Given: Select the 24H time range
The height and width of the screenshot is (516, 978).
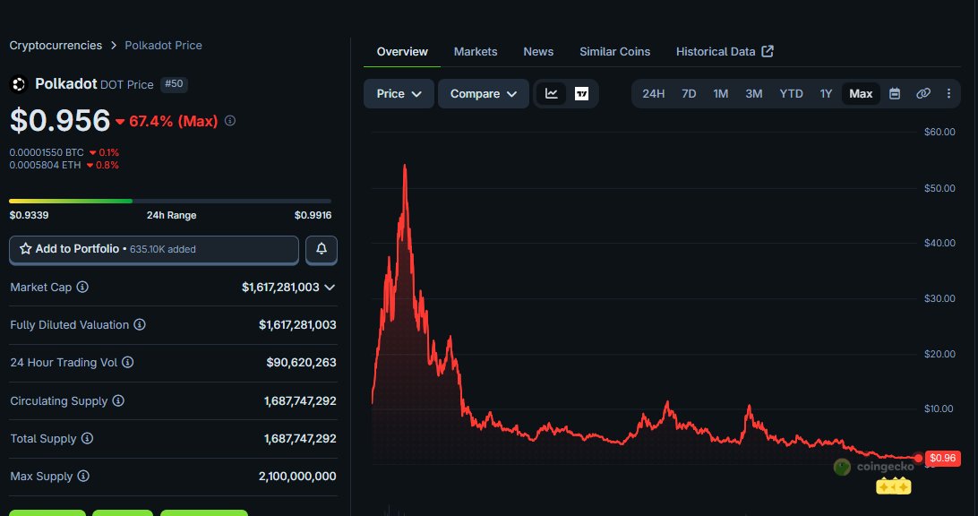Looking at the screenshot, I should (x=653, y=93).
